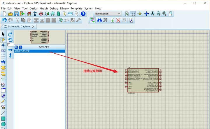Click the Zoom to area icon
This screenshot has width=210, height=129.
tap(171, 14)
